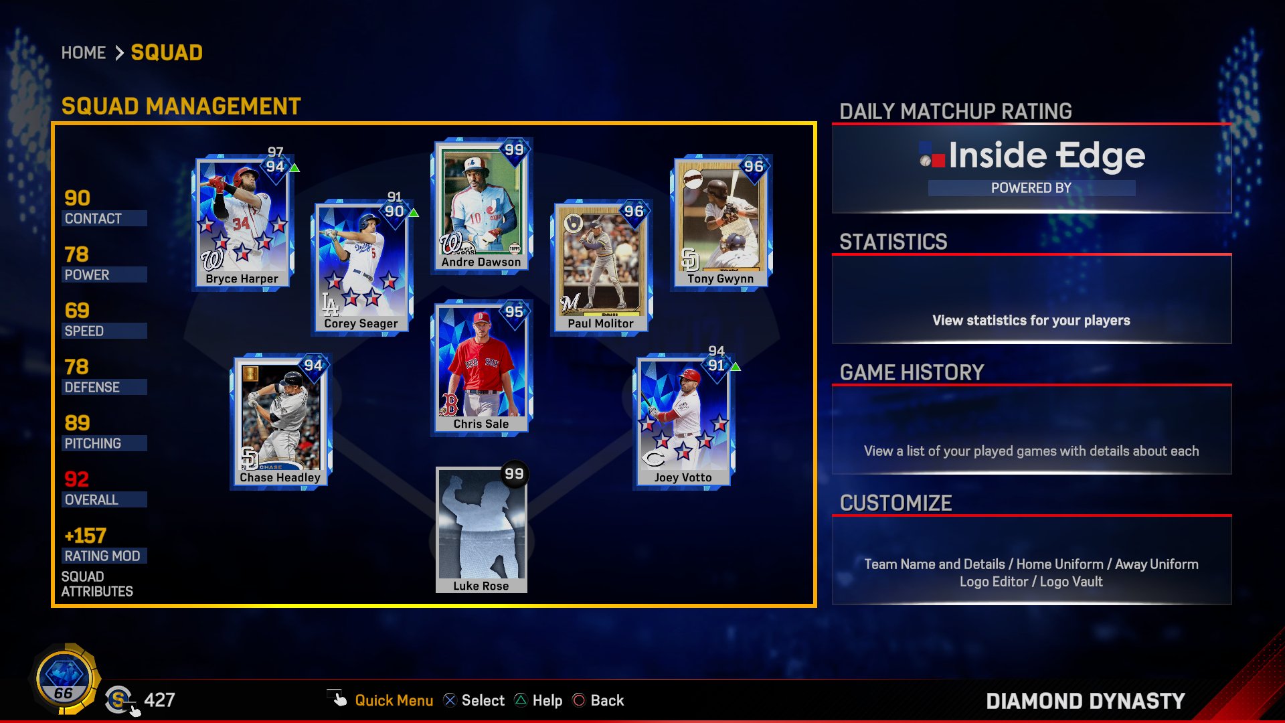
Task: Click Joey Votto's green boost arrow
Action: tap(736, 366)
